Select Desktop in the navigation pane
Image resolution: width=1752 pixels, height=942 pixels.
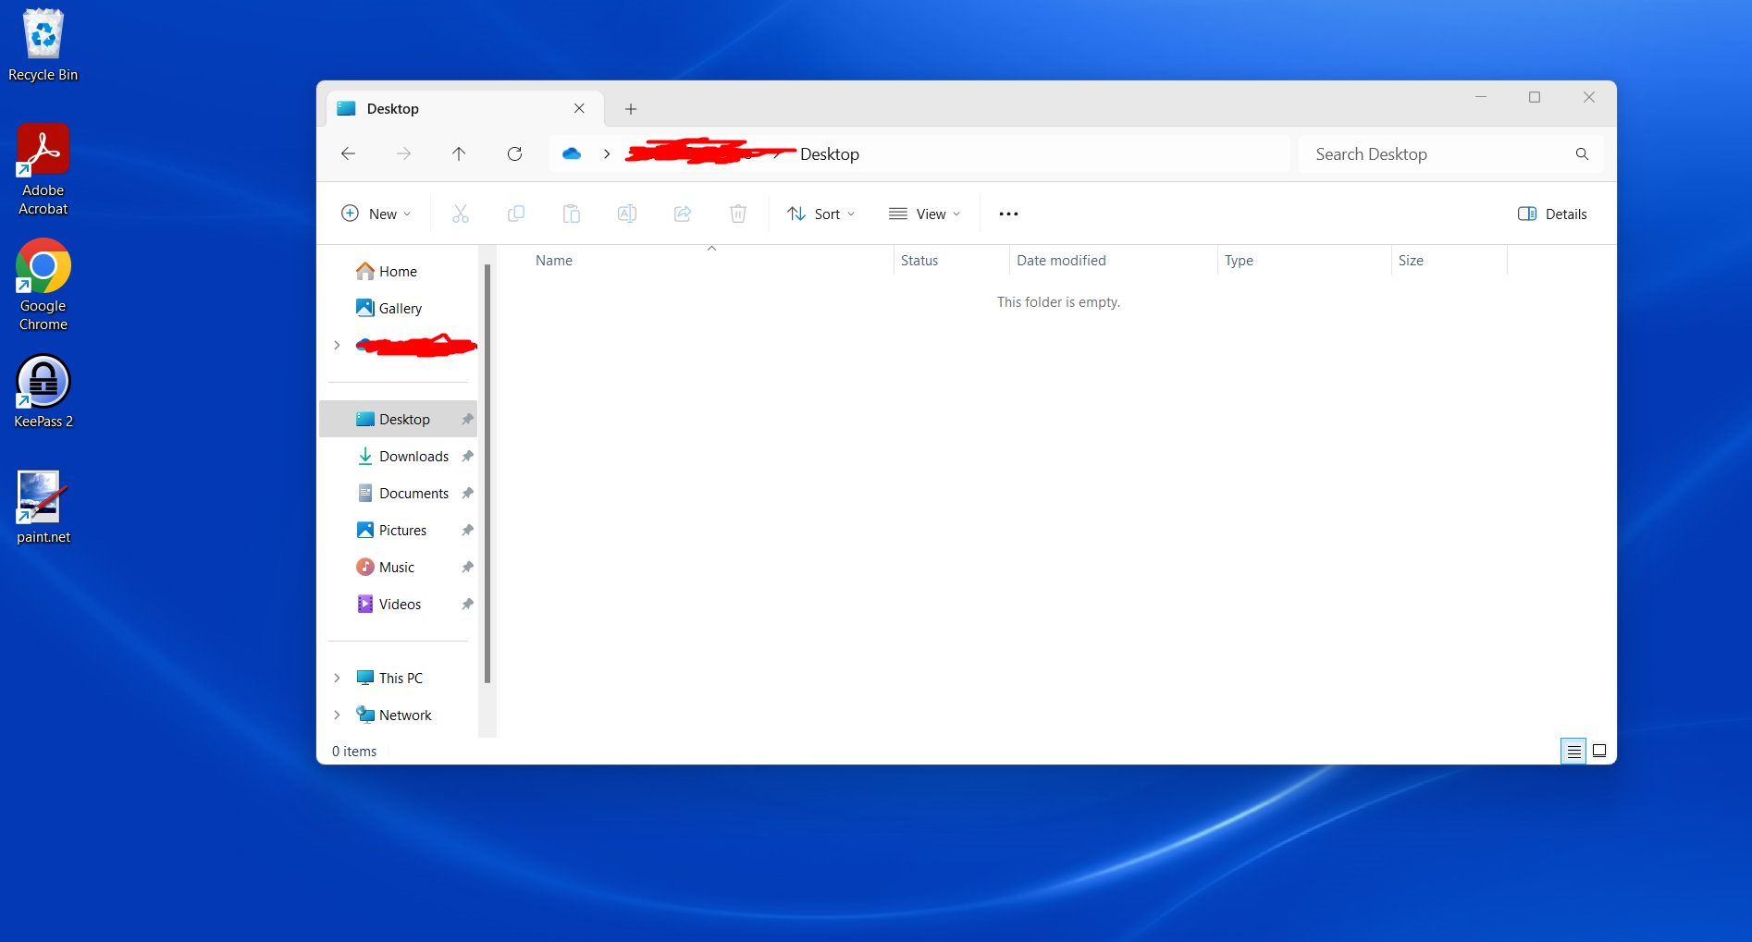(x=398, y=419)
